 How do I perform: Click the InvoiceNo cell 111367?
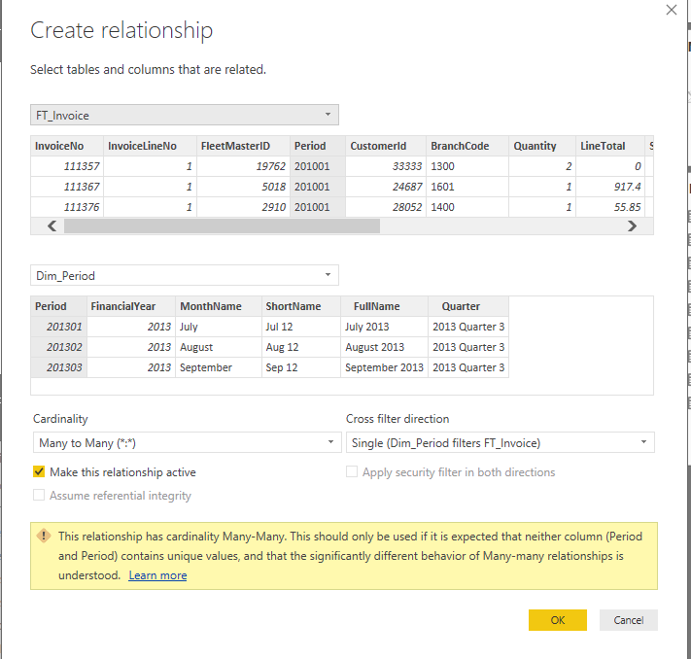67,187
